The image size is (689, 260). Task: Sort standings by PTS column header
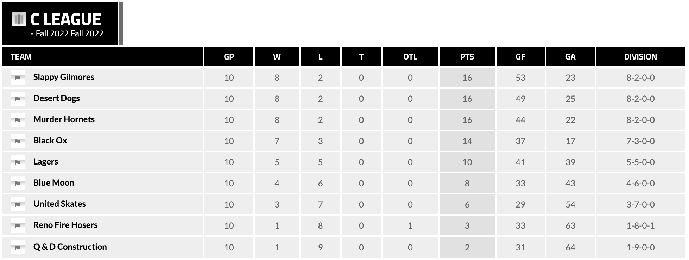pos(467,57)
